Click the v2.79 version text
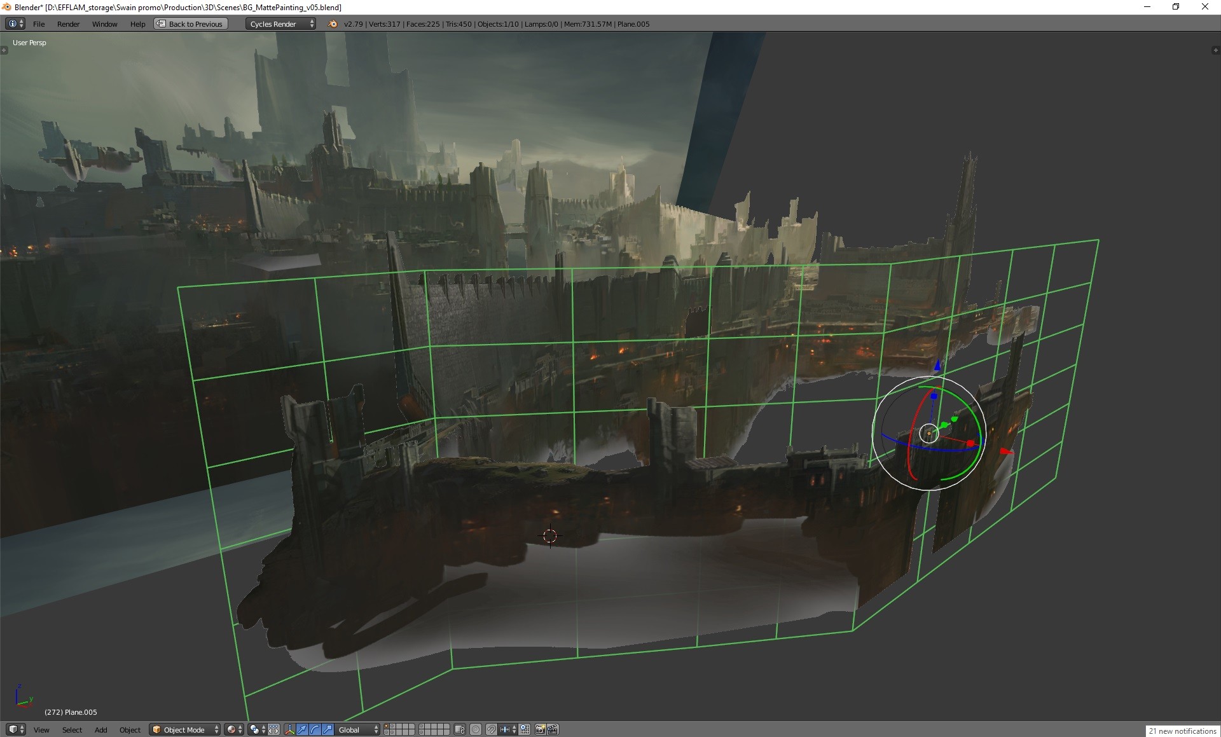1221x737 pixels. pos(353,24)
